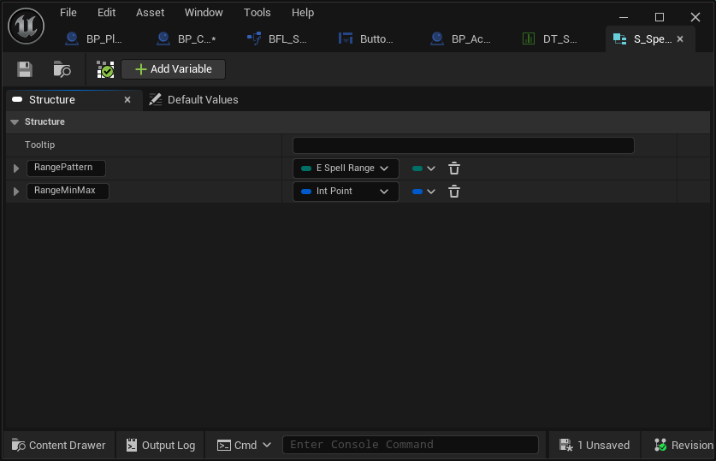Open RangeMinMax container type dropdown
Image resolution: width=716 pixels, height=461 pixels.
[x=423, y=192]
